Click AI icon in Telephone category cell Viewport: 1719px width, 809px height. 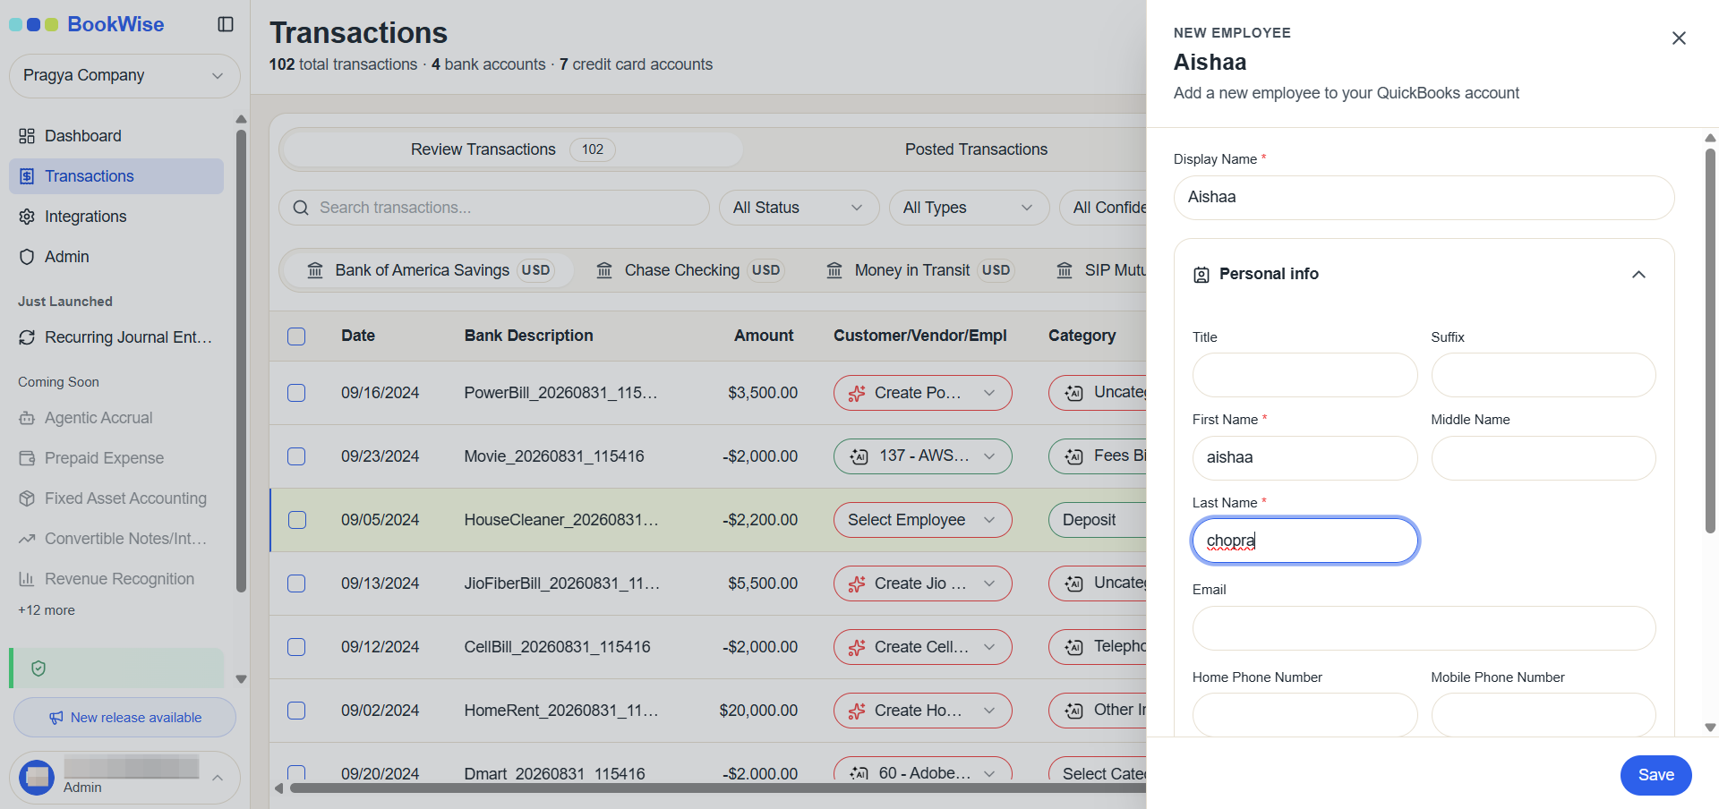[x=1073, y=647]
